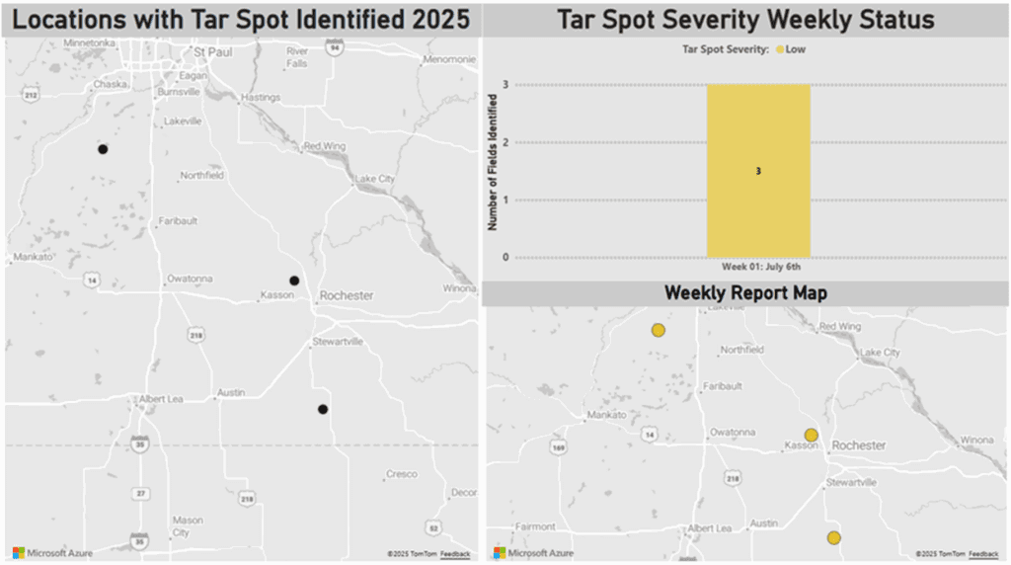Click the Fairmont label on Weekly Report Map
This screenshot has width=1011, height=565.
coord(534,526)
